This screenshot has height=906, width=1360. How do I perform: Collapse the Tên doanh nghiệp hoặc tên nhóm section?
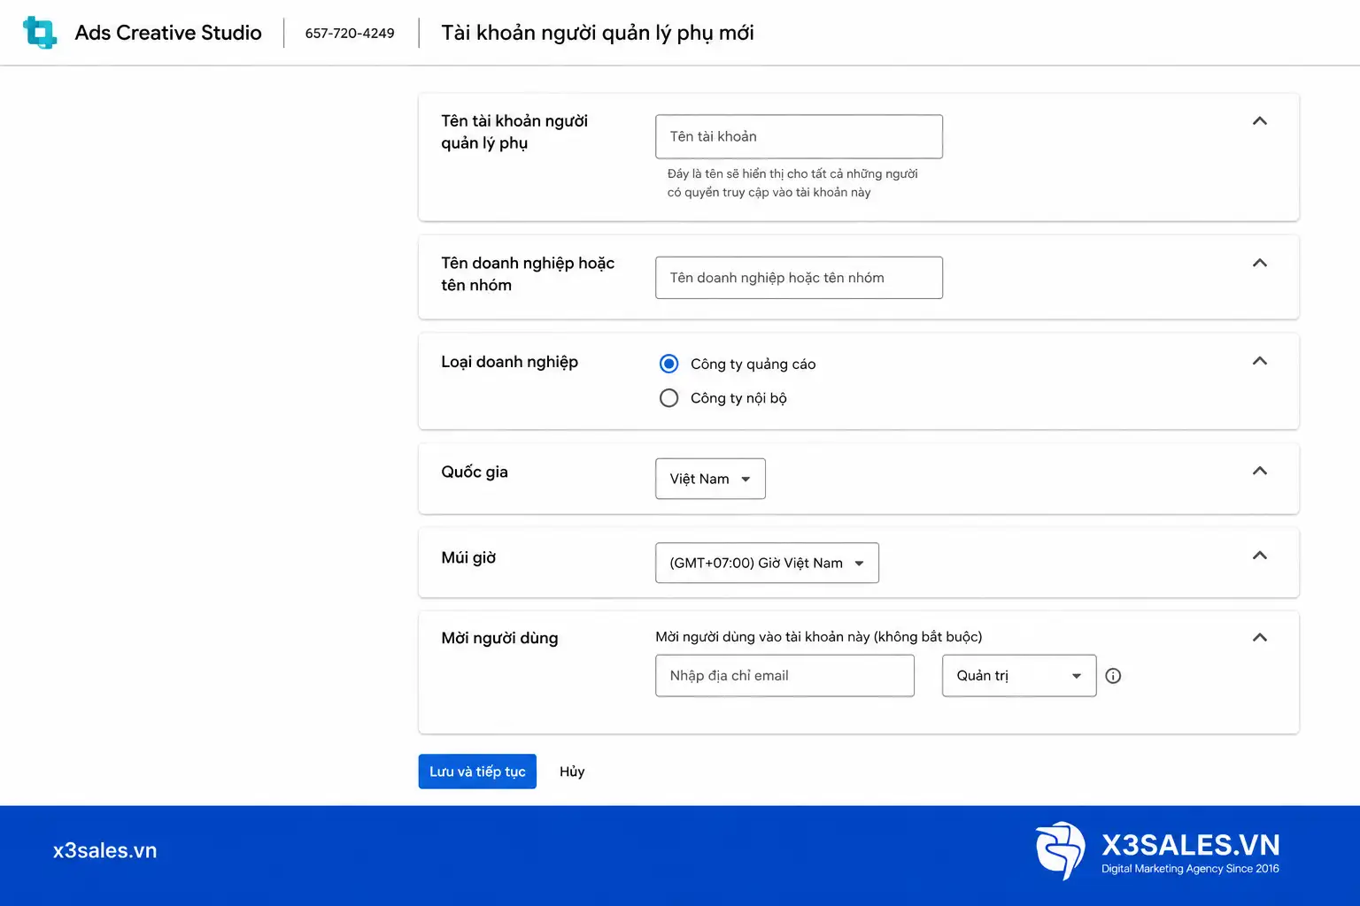1259,263
